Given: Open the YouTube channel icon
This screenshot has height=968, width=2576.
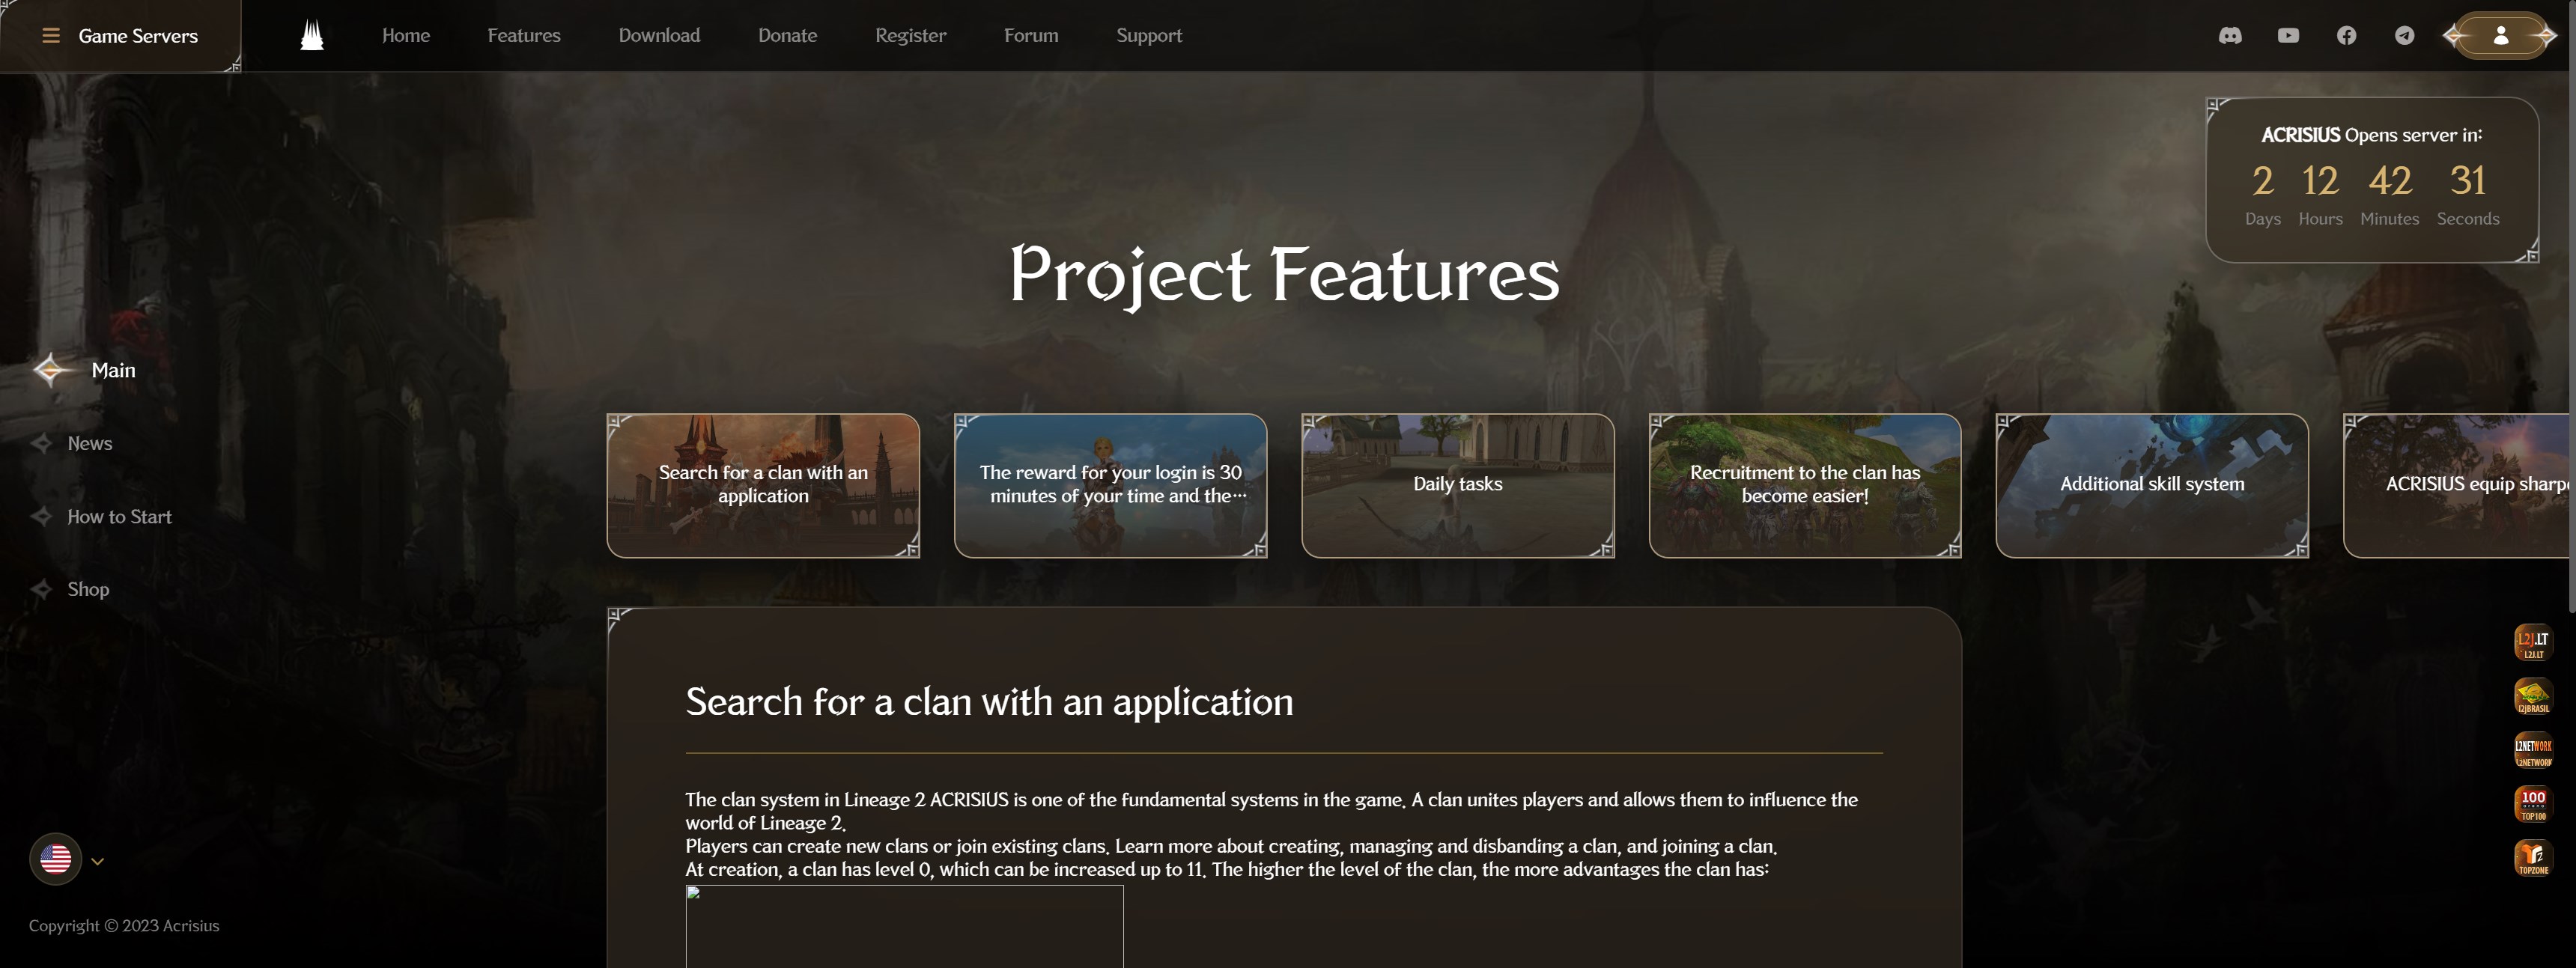Looking at the screenshot, I should click(x=2288, y=36).
